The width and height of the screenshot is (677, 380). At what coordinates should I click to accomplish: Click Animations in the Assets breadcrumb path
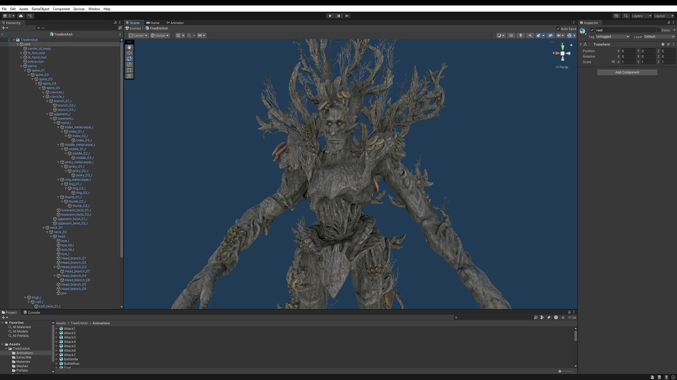point(101,323)
